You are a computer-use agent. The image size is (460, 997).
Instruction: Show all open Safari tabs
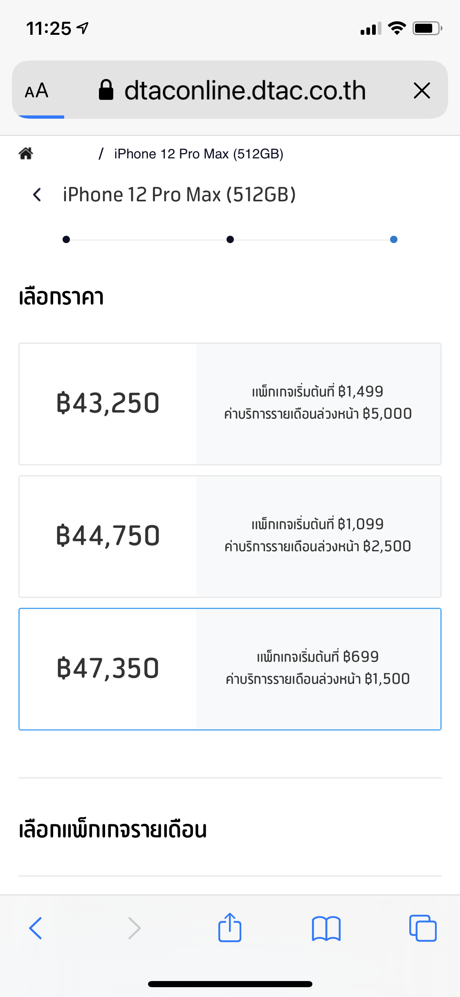pos(423,928)
